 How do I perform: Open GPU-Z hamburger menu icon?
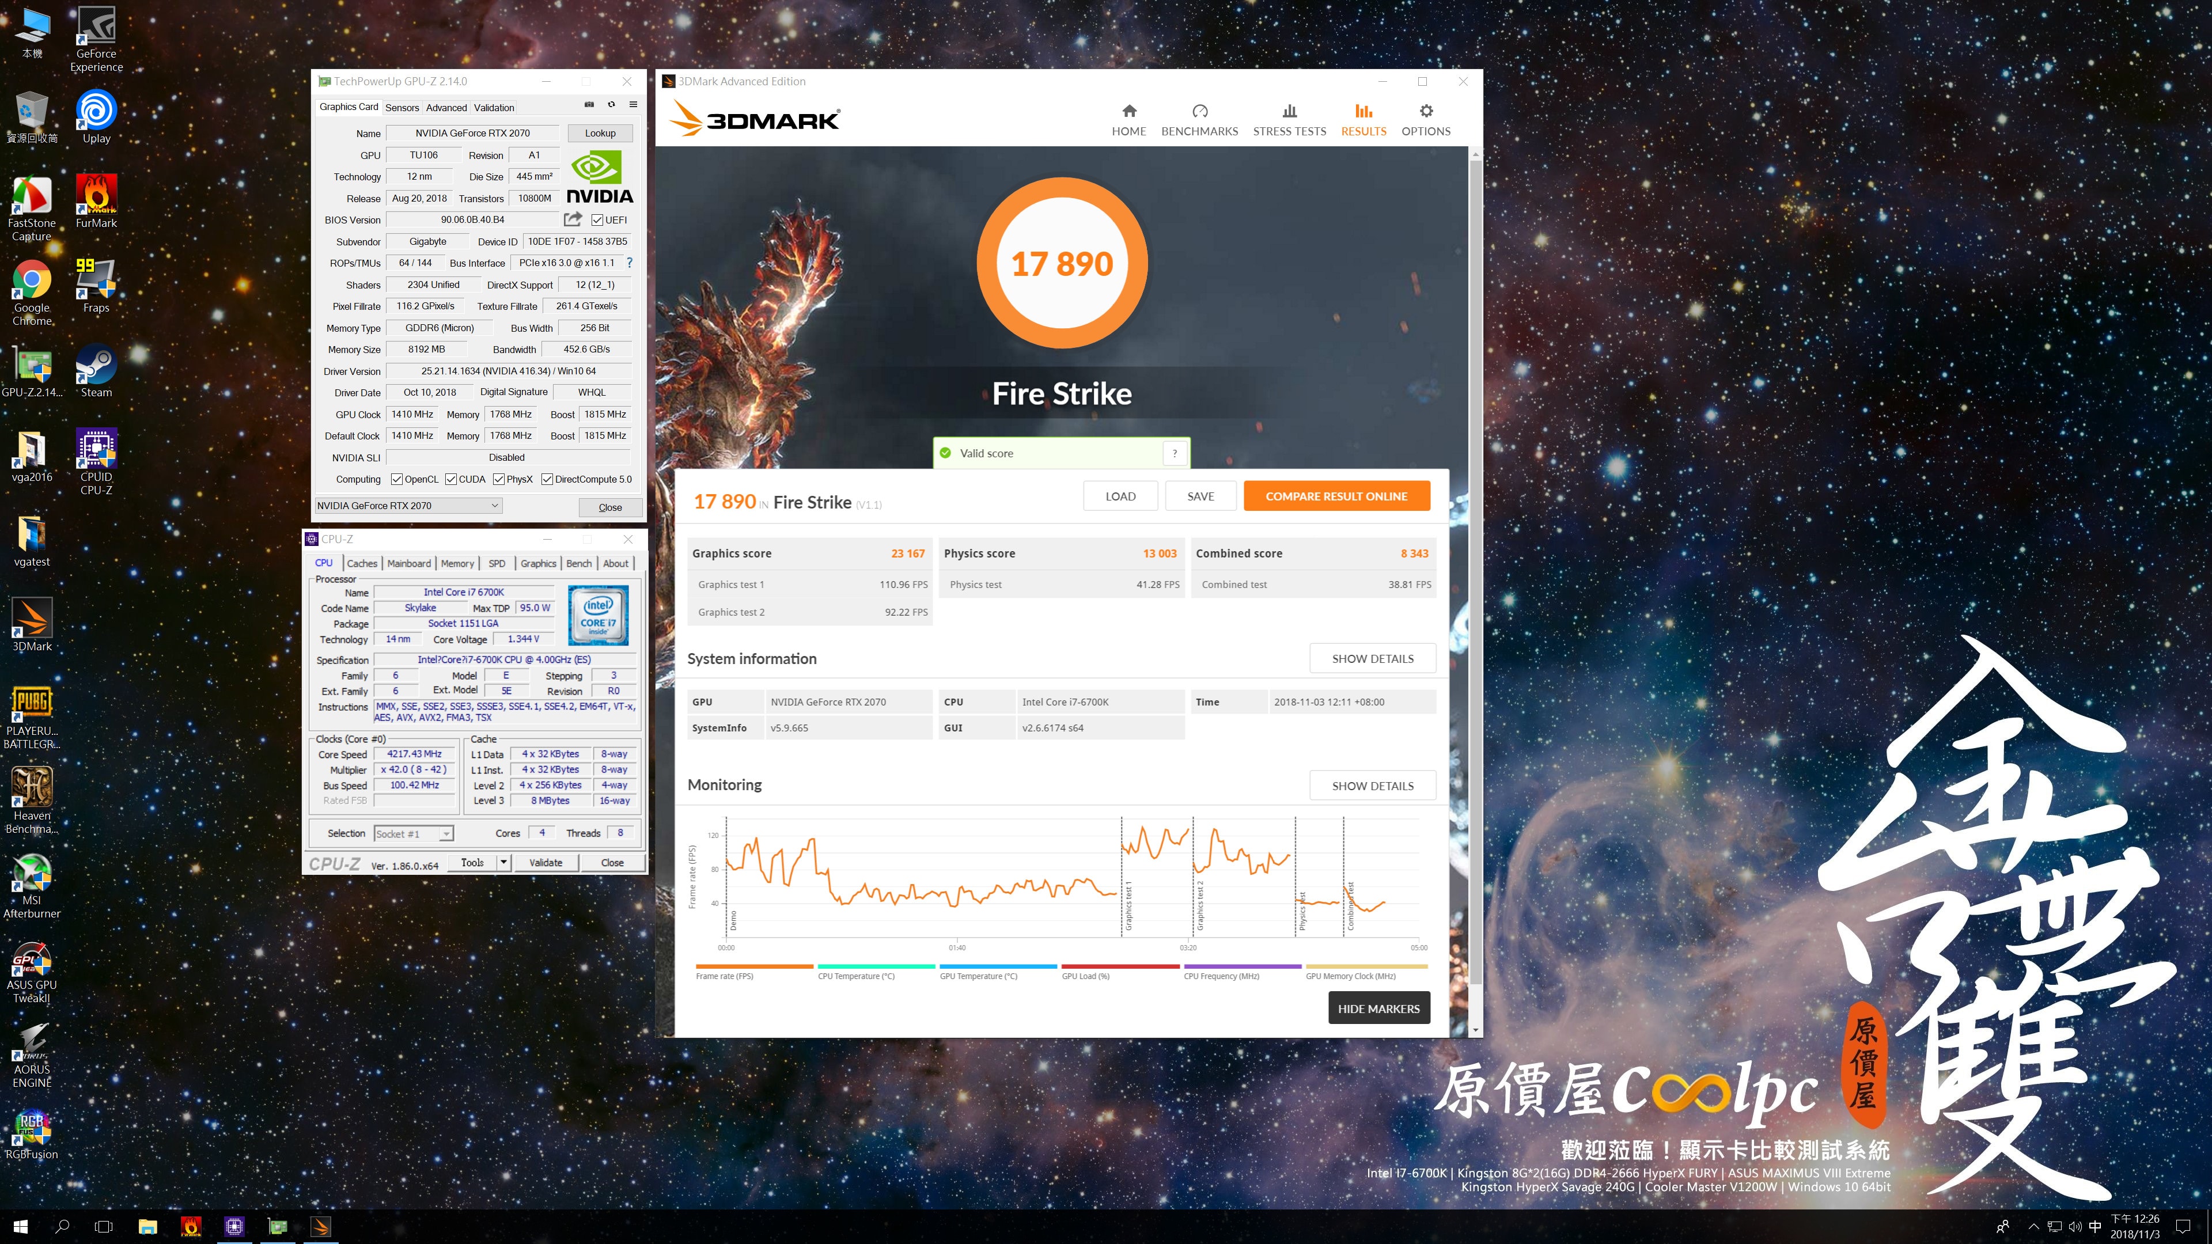click(x=633, y=105)
